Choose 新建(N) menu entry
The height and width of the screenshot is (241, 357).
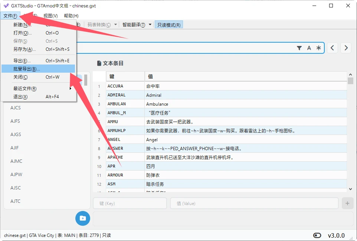[x=39, y=25]
